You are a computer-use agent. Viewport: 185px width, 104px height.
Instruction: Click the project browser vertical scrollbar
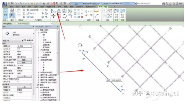58,53
